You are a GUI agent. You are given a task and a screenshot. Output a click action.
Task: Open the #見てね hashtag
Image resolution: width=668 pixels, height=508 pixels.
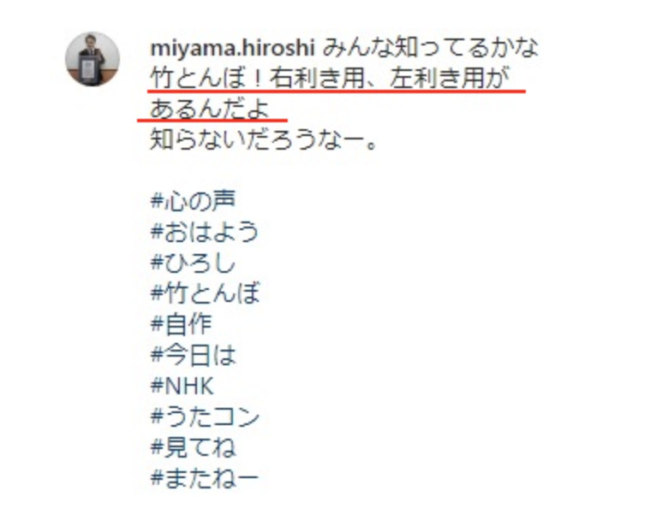click(193, 447)
